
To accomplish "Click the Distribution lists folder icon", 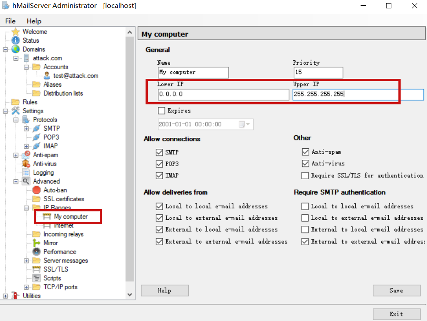I will 36,93.
